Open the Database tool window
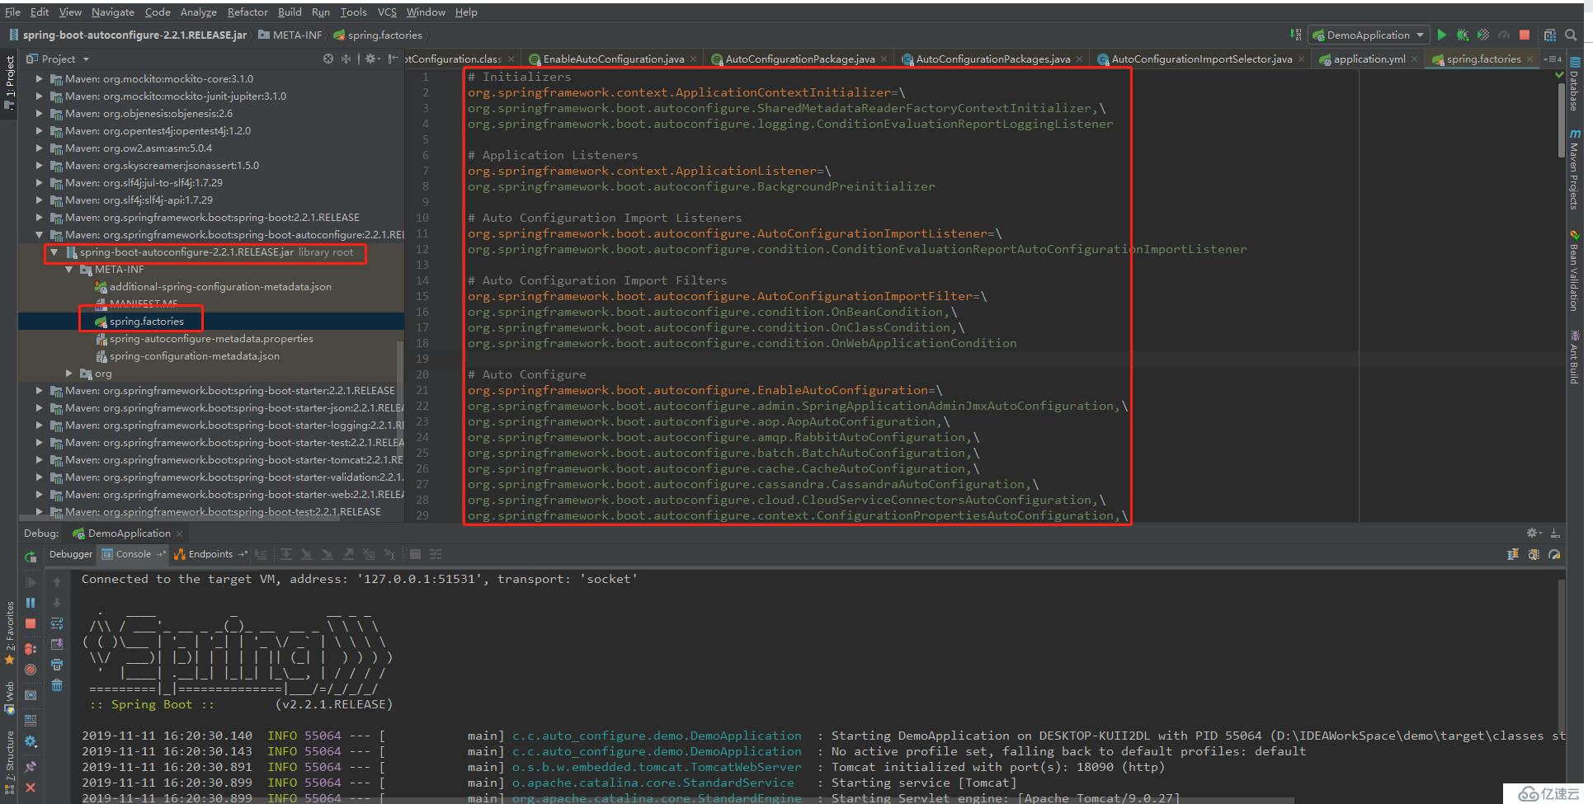Viewport: 1593px width, 804px height. pyautogui.click(x=1575, y=86)
